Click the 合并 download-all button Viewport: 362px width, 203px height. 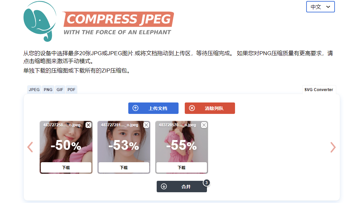coord(181,187)
